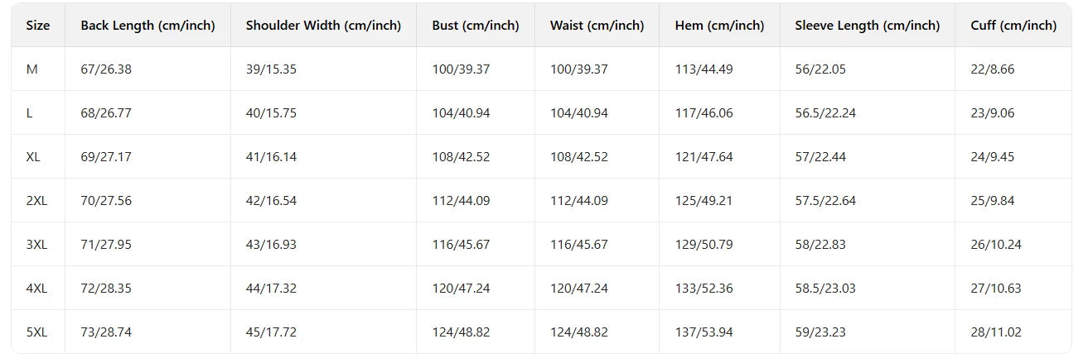Screen dimensions: 1083x358
Task: Click the Bust (cm/inch) header
Action: pyautogui.click(x=476, y=26)
